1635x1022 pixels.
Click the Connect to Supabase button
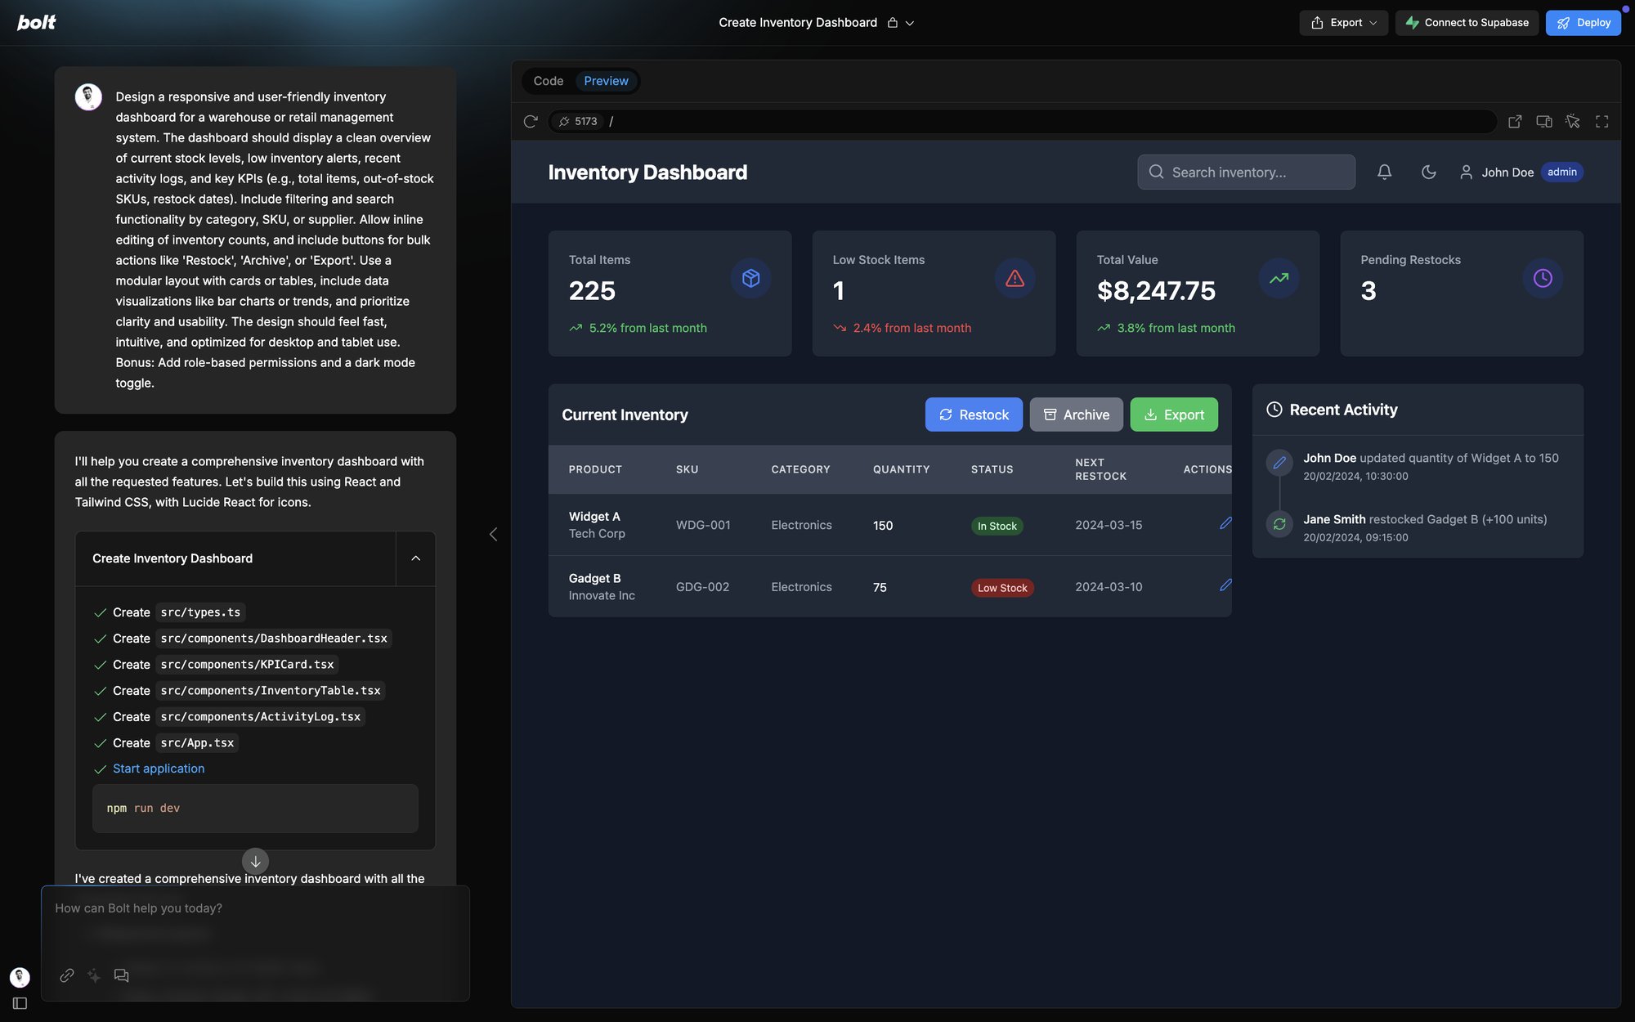coord(1467,22)
